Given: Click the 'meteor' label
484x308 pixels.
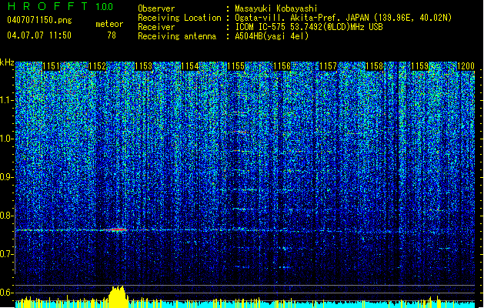Looking at the screenshot, I should [109, 24].
